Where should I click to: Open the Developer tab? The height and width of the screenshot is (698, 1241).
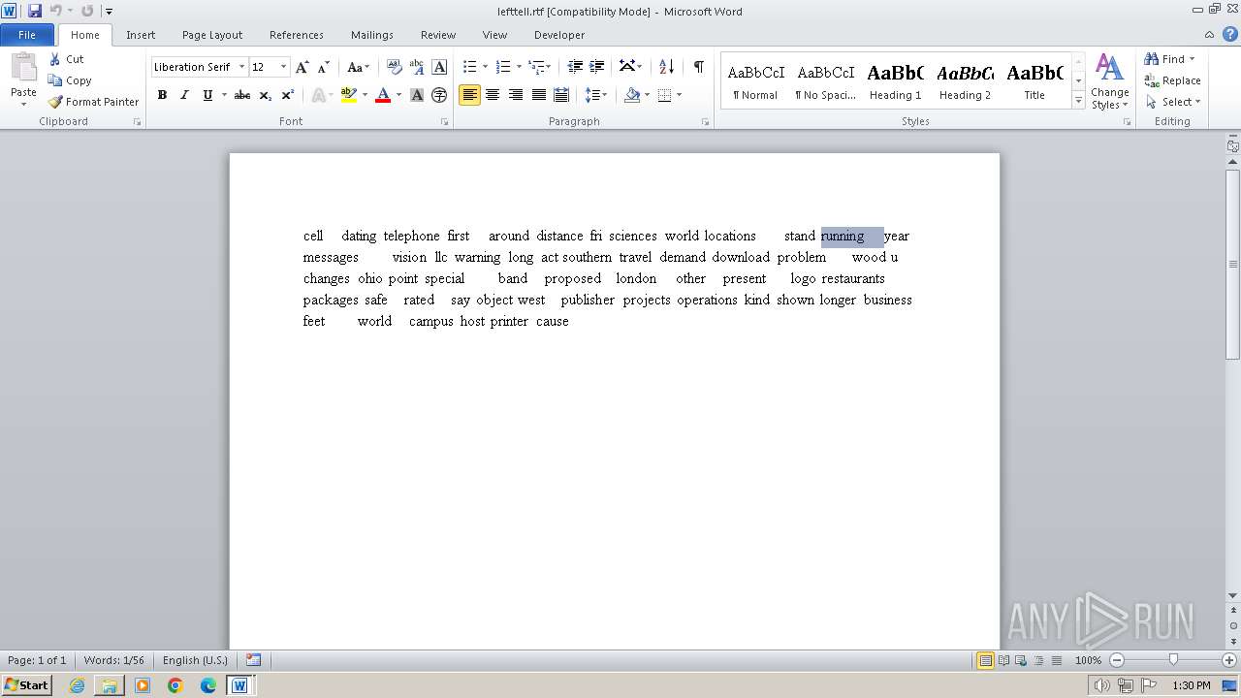coord(559,35)
